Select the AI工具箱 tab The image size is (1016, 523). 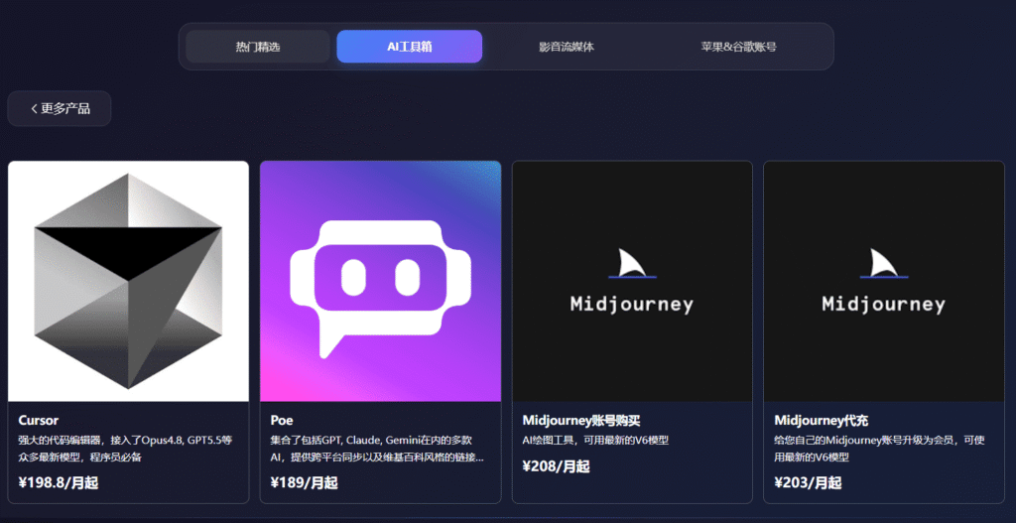tap(410, 47)
